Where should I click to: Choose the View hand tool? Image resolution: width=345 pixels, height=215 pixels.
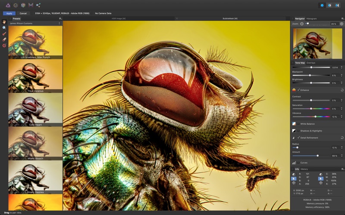pos(4,22)
